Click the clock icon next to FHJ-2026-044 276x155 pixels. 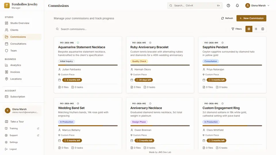point(223,43)
